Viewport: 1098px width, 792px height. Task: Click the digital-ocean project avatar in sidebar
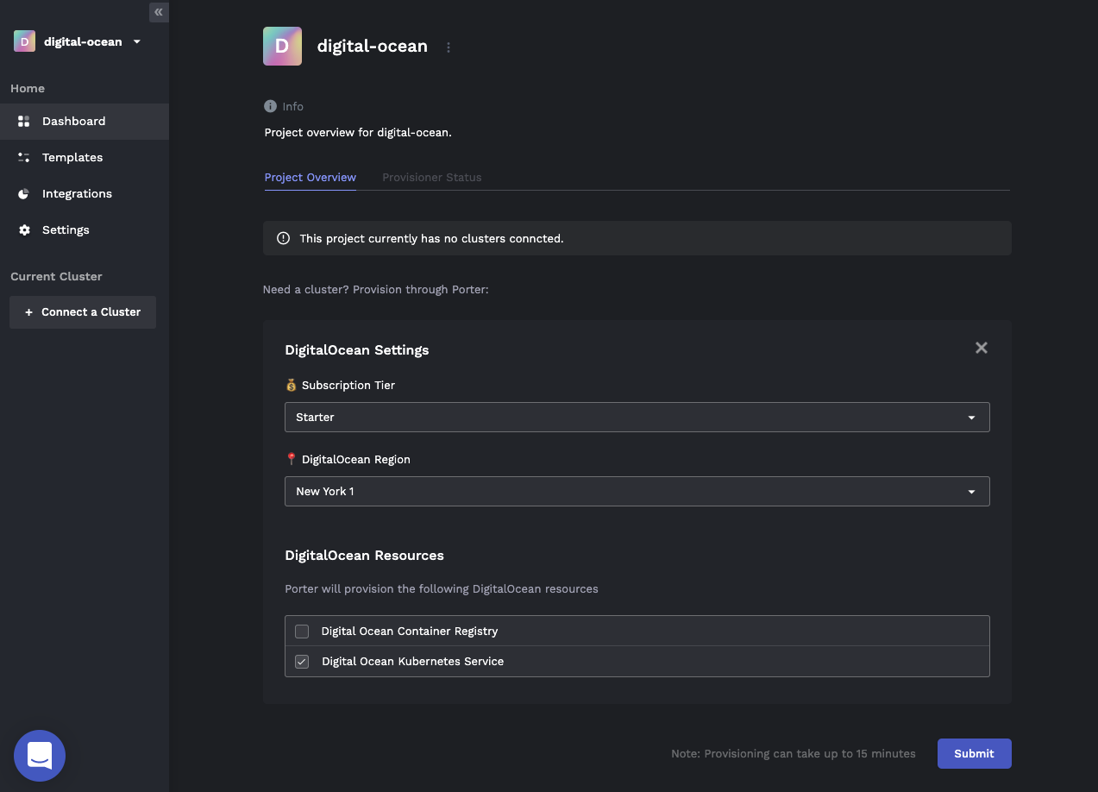pos(24,41)
